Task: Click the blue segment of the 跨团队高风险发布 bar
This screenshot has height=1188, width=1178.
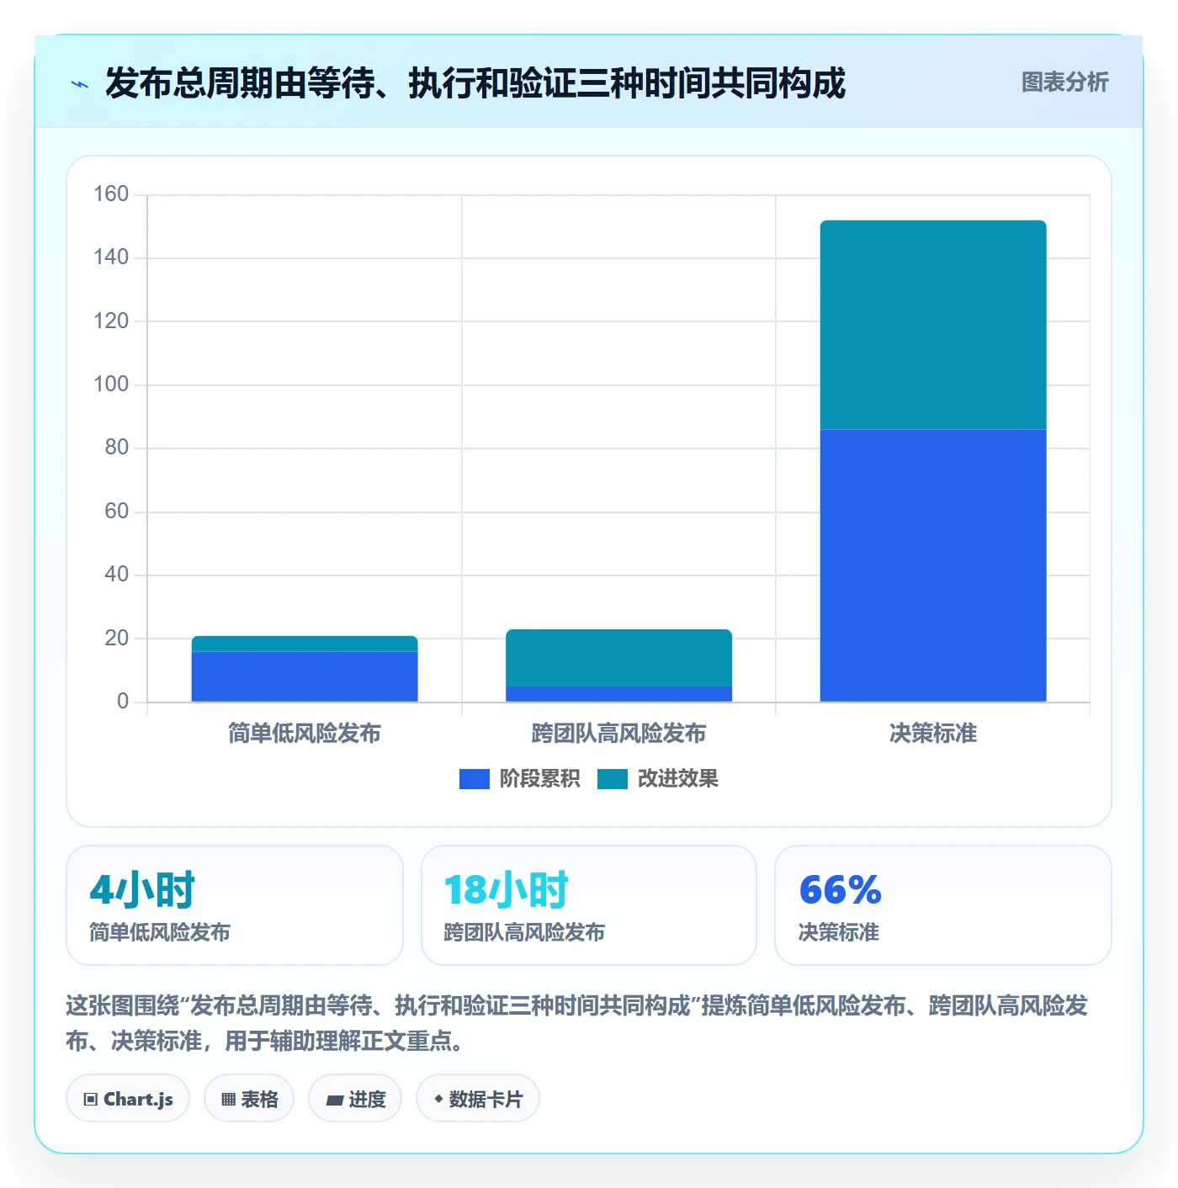Action: (x=618, y=694)
